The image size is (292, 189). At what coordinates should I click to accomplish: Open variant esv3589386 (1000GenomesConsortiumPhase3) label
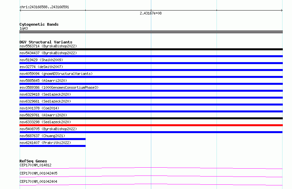coord(59,87)
